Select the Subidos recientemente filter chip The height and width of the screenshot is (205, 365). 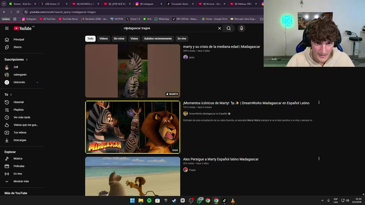(158, 38)
